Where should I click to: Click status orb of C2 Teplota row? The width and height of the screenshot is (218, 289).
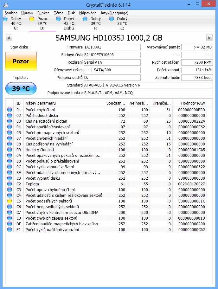(x=10, y=184)
